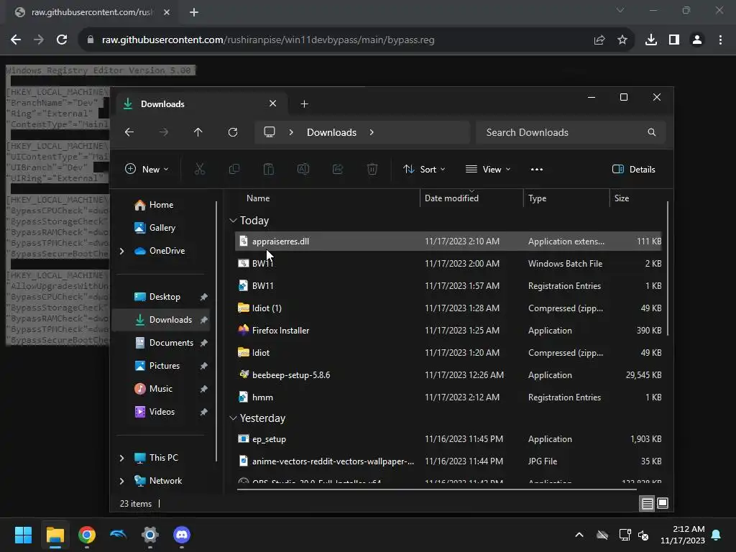Click the Cut scissors icon in Explorer toolbar
The width and height of the screenshot is (736, 552).
(200, 170)
